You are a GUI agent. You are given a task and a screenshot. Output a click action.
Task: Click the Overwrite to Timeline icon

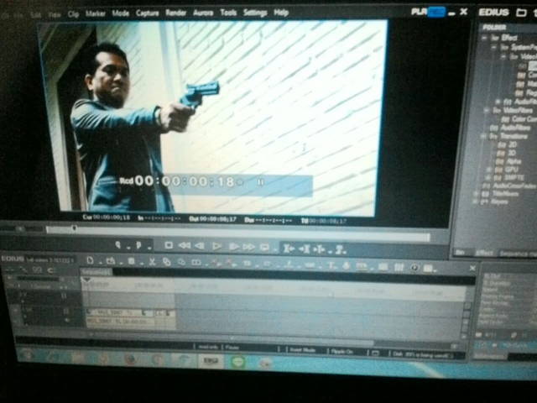[304, 249]
